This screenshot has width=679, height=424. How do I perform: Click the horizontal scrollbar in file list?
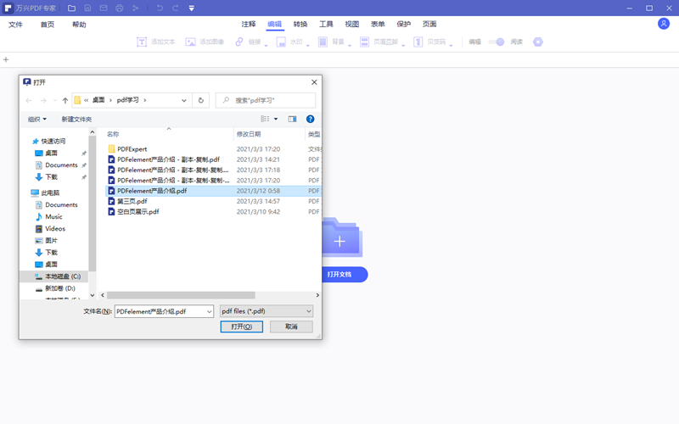(x=170, y=295)
